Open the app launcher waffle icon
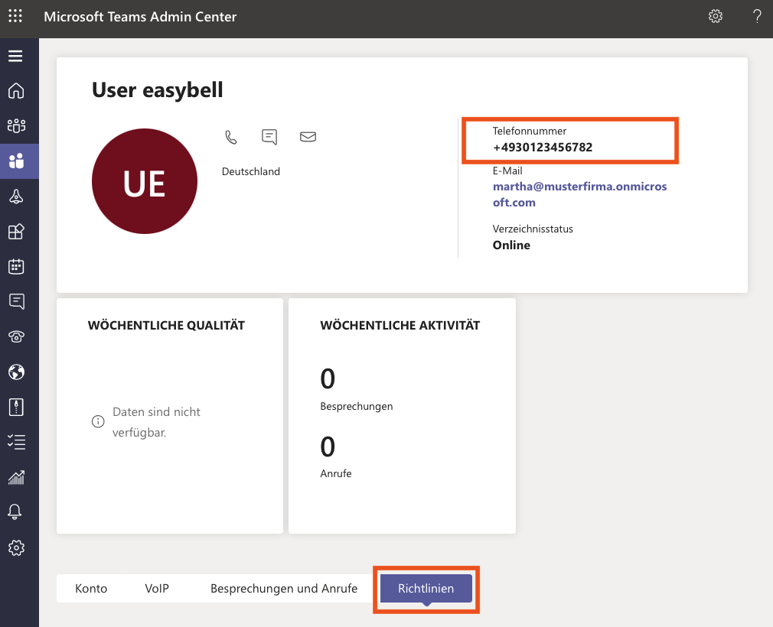This screenshot has width=773, height=627. 15,16
